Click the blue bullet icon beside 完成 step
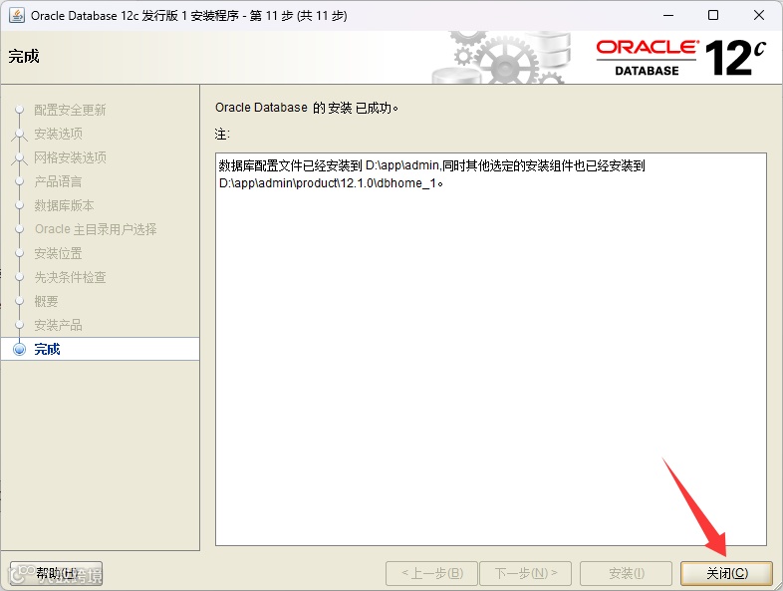Image resolution: width=783 pixels, height=591 pixels. 19,349
